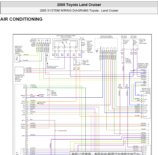Click the "FACE" terminal label on the A/C connector
Image resolution: width=158 pixels, height=155 pixels.
[23, 115]
